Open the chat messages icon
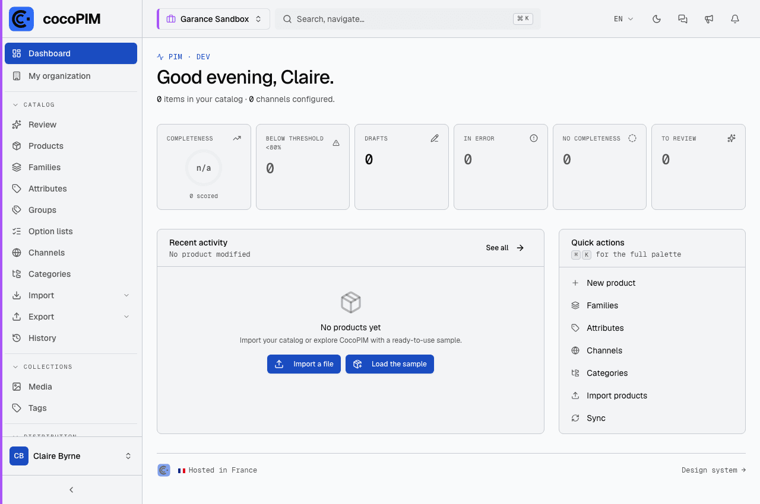Image resolution: width=760 pixels, height=504 pixels. point(683,19)
